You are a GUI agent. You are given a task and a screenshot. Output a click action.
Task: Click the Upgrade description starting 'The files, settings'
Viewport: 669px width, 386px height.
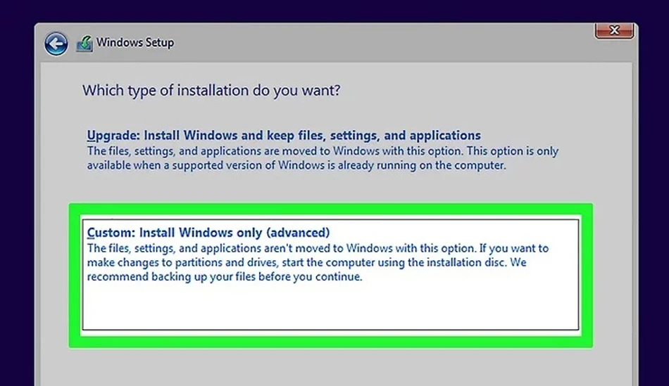[323, 151]
